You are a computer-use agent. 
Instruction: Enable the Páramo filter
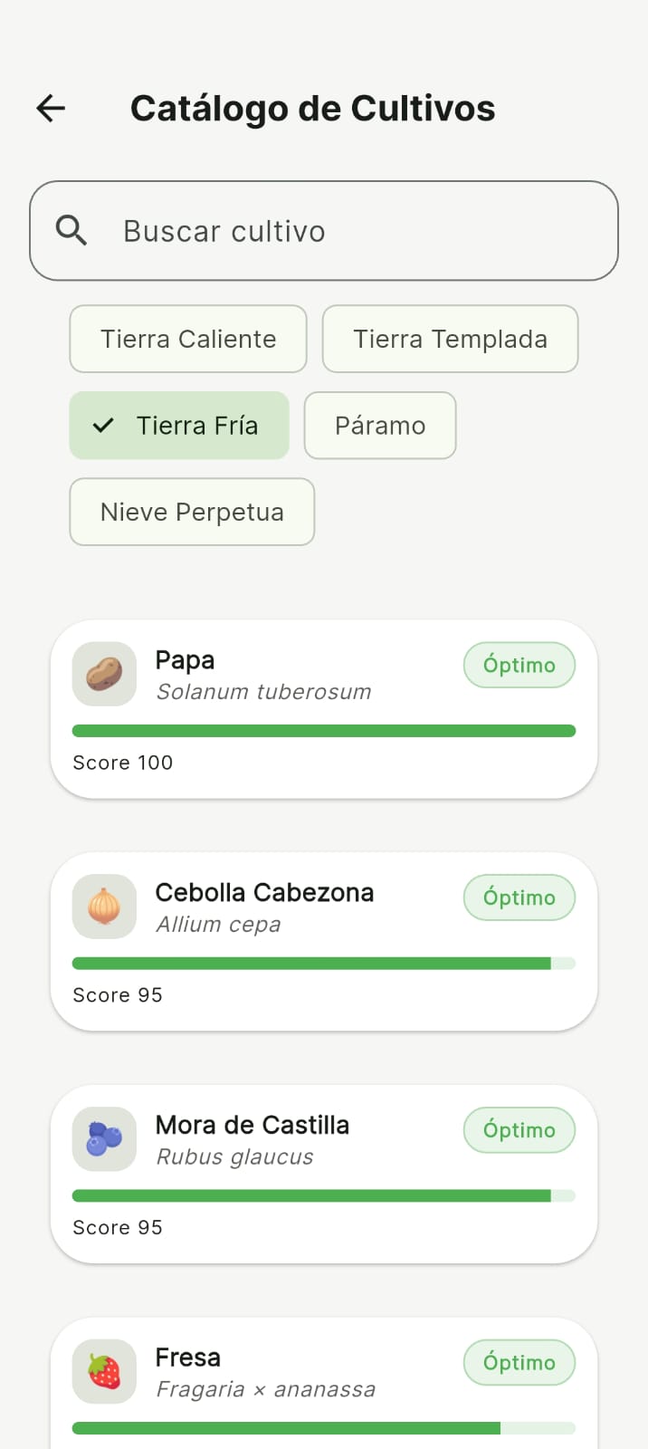379,425
